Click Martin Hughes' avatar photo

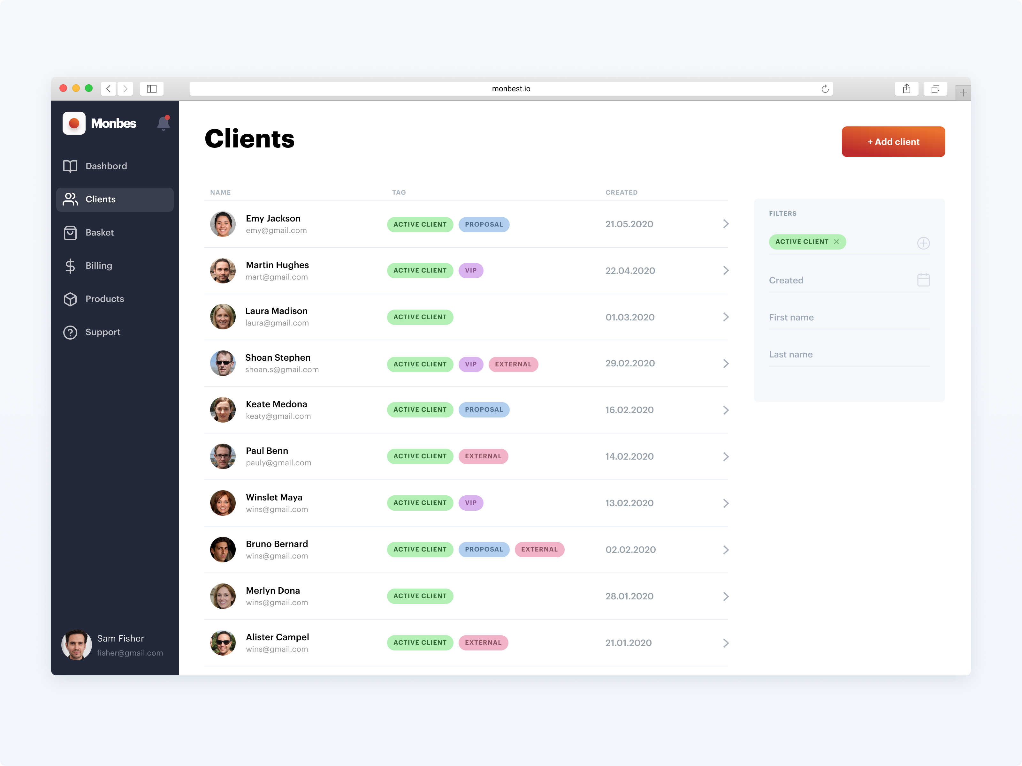click(223, 271)
